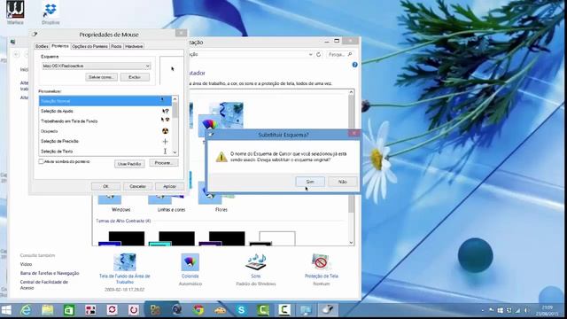Open the Colorida color icon

point(190,262)
